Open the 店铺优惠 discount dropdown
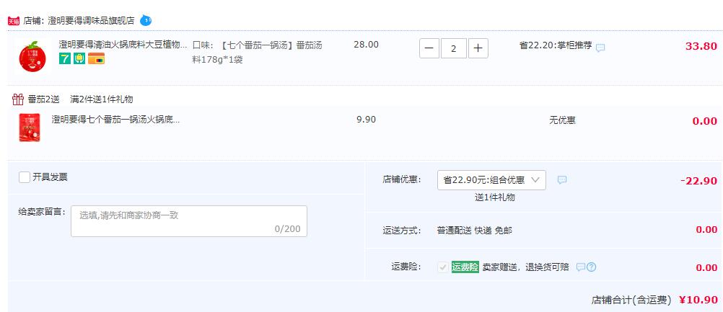 [491, 180]
